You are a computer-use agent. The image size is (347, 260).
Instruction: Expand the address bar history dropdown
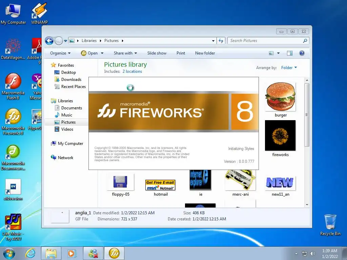(x=213, y=41)
